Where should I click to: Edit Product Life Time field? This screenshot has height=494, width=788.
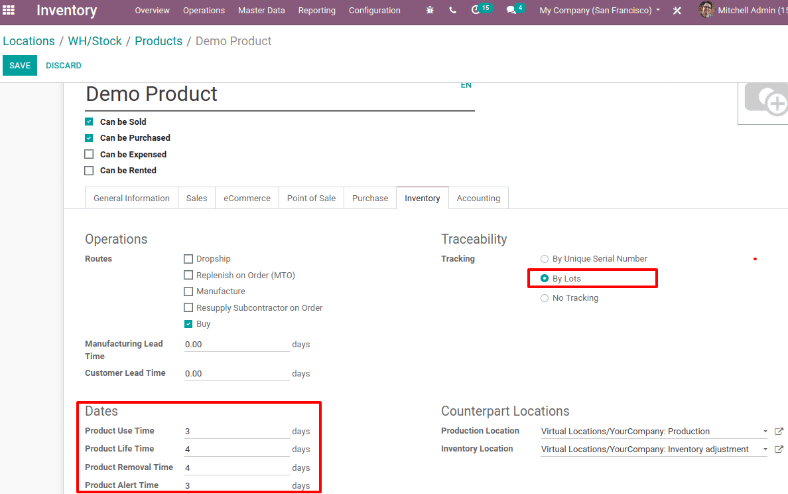pos(237,450)
